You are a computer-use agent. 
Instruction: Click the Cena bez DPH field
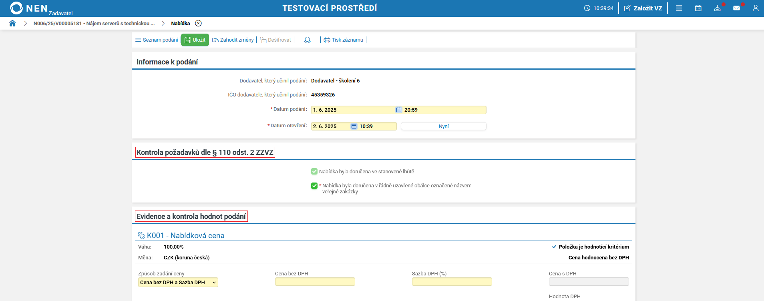(315, 282)
